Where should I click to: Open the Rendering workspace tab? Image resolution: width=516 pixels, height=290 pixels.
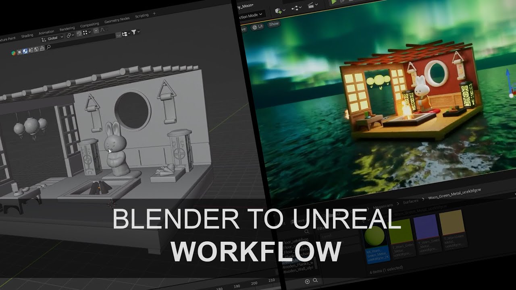click(x=67, y=29)
